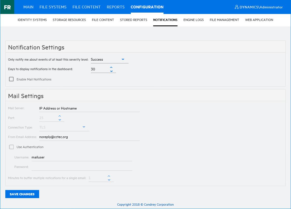Screen dimensions: 291x209
Task: Click the Port up arrow
Action: [60, 116]
